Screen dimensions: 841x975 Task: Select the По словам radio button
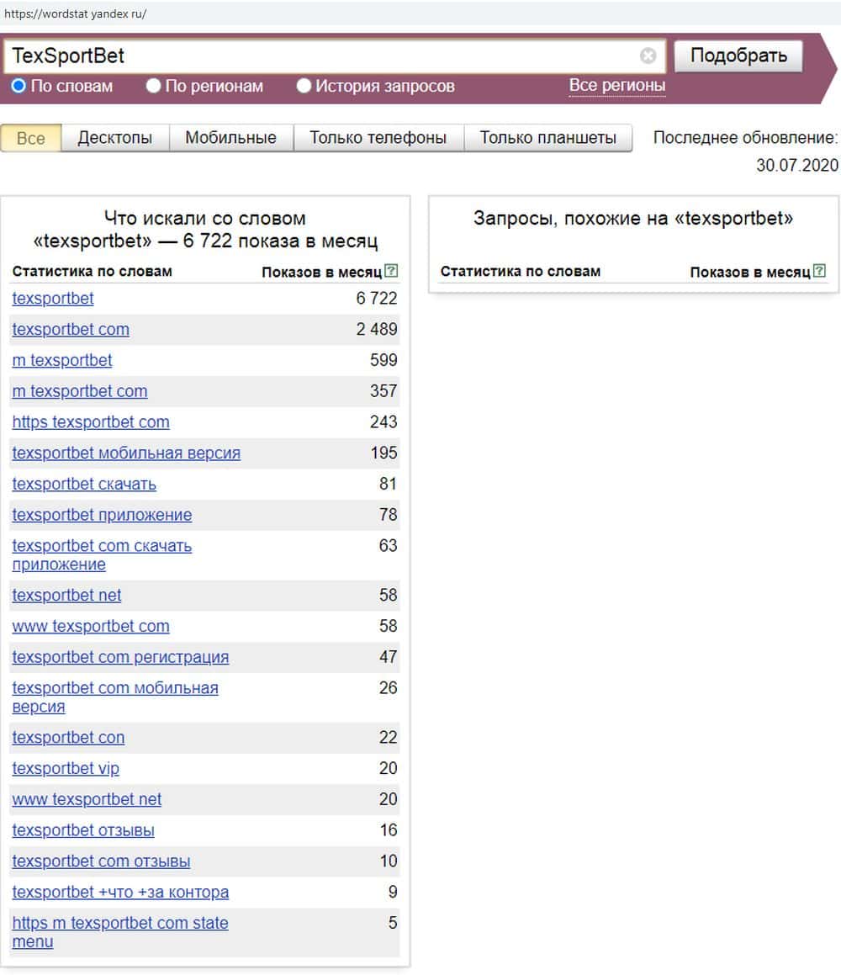(19, 86)
